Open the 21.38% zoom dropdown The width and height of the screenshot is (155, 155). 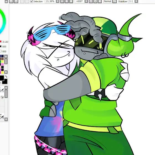pyautogui.click(x=58, y=1)
